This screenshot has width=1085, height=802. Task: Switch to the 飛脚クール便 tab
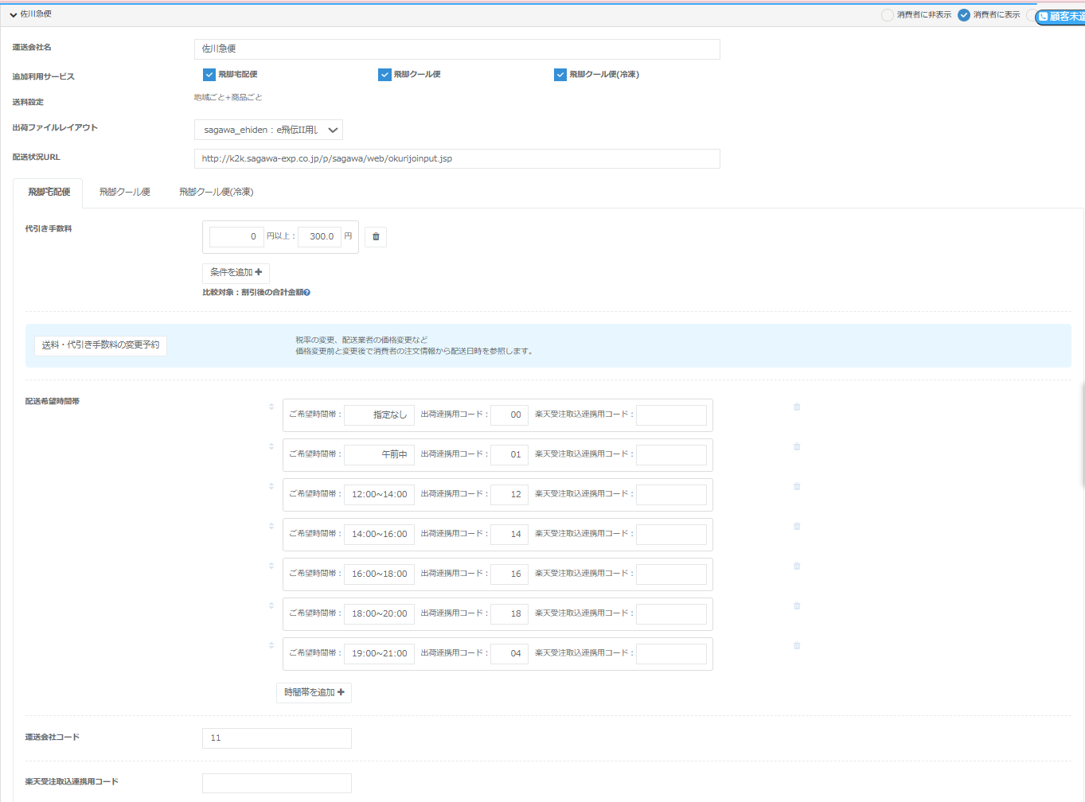click(x=125, y=193)
